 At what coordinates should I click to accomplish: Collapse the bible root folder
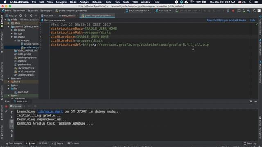[x=5, y=20]
